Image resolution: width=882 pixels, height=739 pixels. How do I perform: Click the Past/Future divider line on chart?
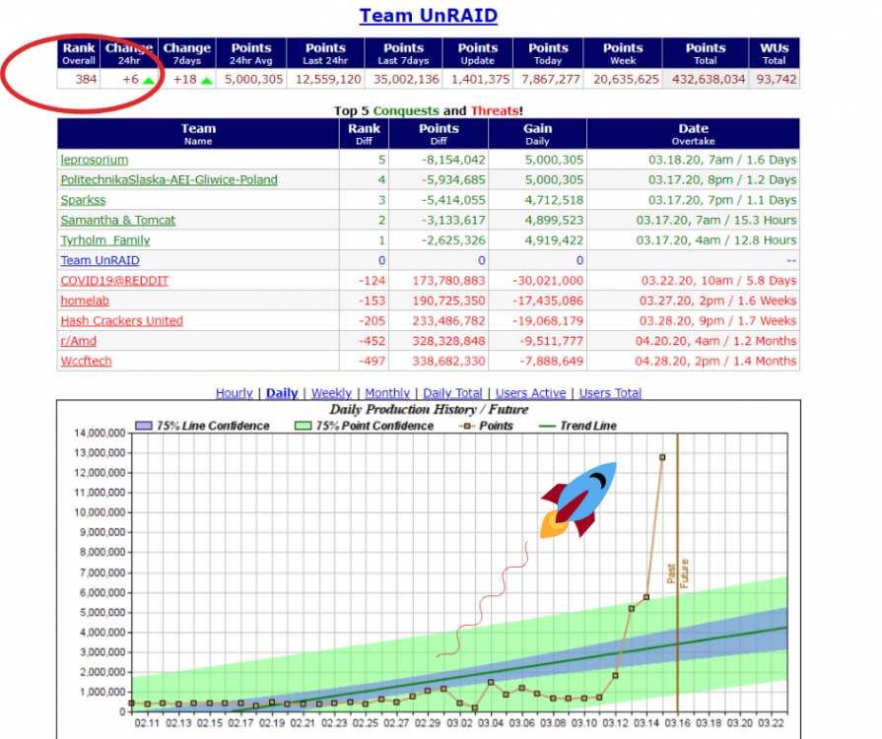point(677,572)
